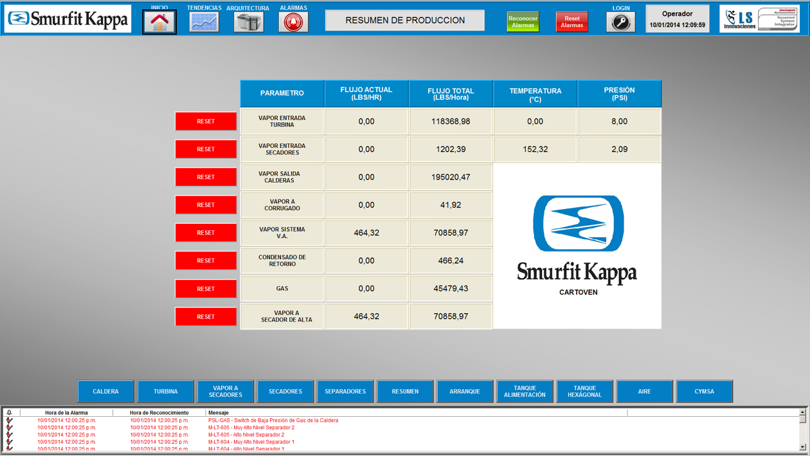The width and height of the screenshot is (810, 456).
Task: Open the Turbina screen tab
Action: point(166,391)
